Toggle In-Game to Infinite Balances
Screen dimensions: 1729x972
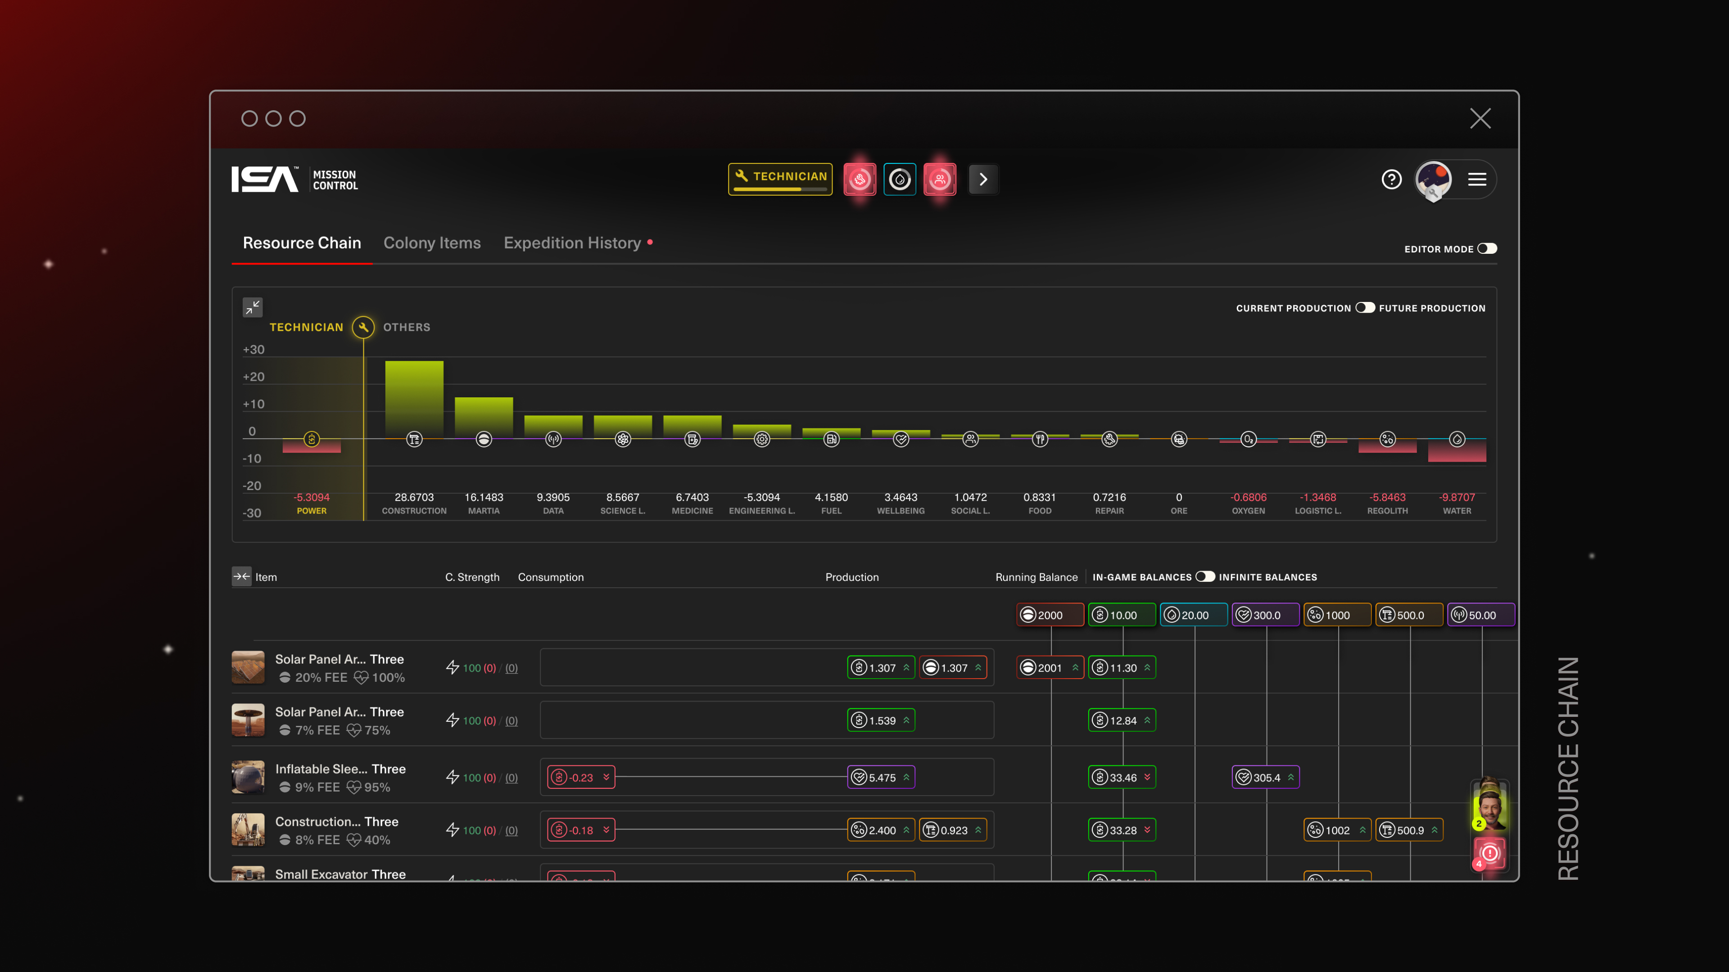point(1205,577)
